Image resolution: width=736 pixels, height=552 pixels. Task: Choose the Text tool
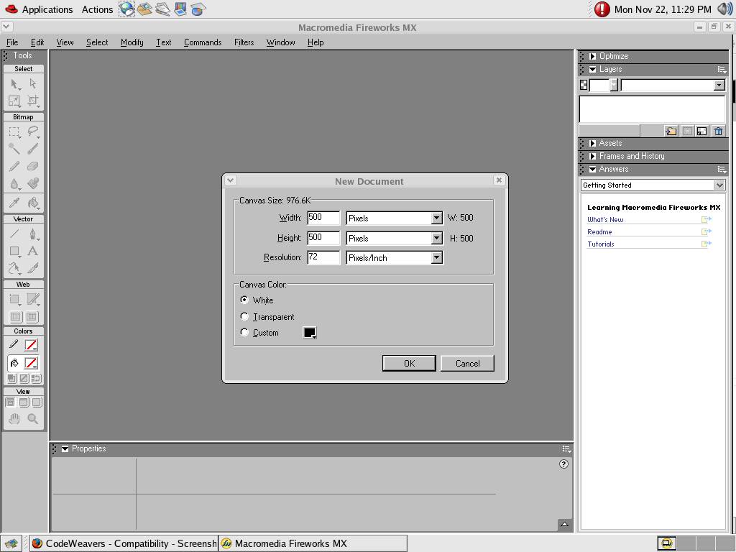(33, 251)
